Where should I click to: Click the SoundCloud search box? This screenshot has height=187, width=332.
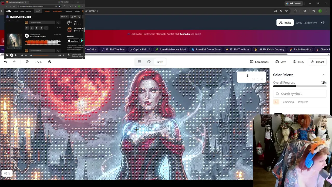pyautogui.click(x=38, y=11)
